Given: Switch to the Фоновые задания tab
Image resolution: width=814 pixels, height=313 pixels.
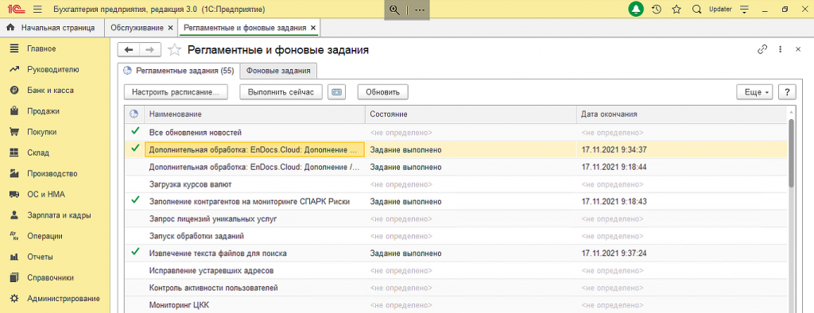Looking at the screenshot, I should tap(278, 71).
